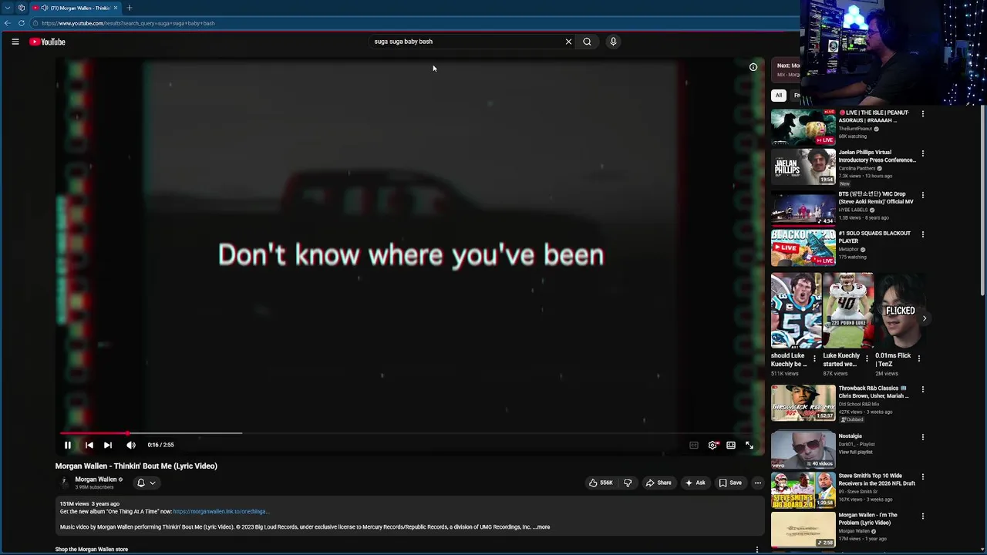The image size is (987, 555).
Task: Pause the playing video
Action: point(68,445)
